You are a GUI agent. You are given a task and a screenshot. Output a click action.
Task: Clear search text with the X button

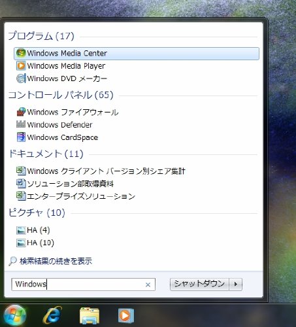[148, 284]
